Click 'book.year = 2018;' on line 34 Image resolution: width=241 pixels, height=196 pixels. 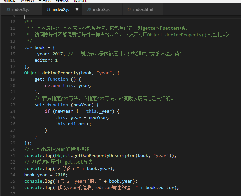pos(46,175)
